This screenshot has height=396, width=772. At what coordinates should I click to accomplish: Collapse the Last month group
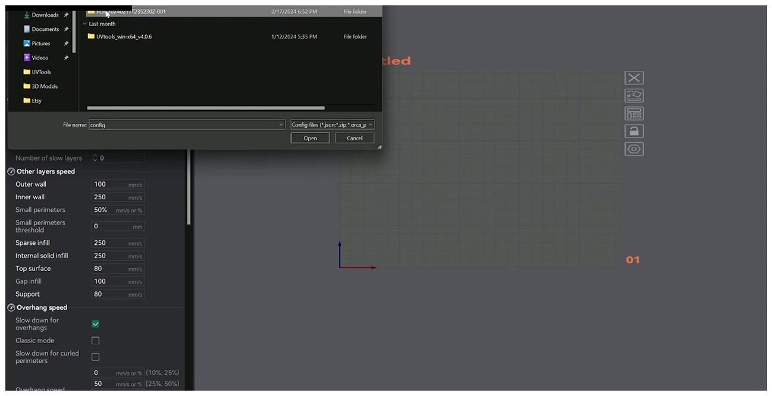pyautogui.click(x=84, y=24)
